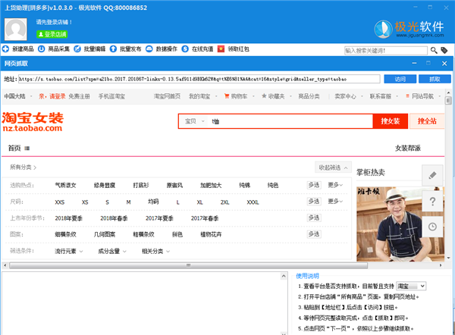
Task: Click the 收藏夹 star icon
Action: coord(264,96)
